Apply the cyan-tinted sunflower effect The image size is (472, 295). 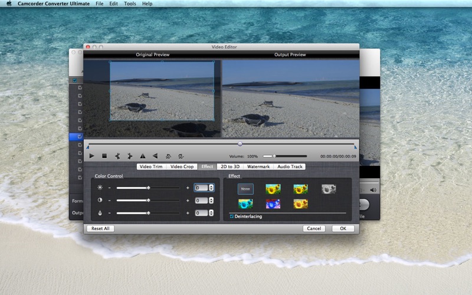pos(245,204)
